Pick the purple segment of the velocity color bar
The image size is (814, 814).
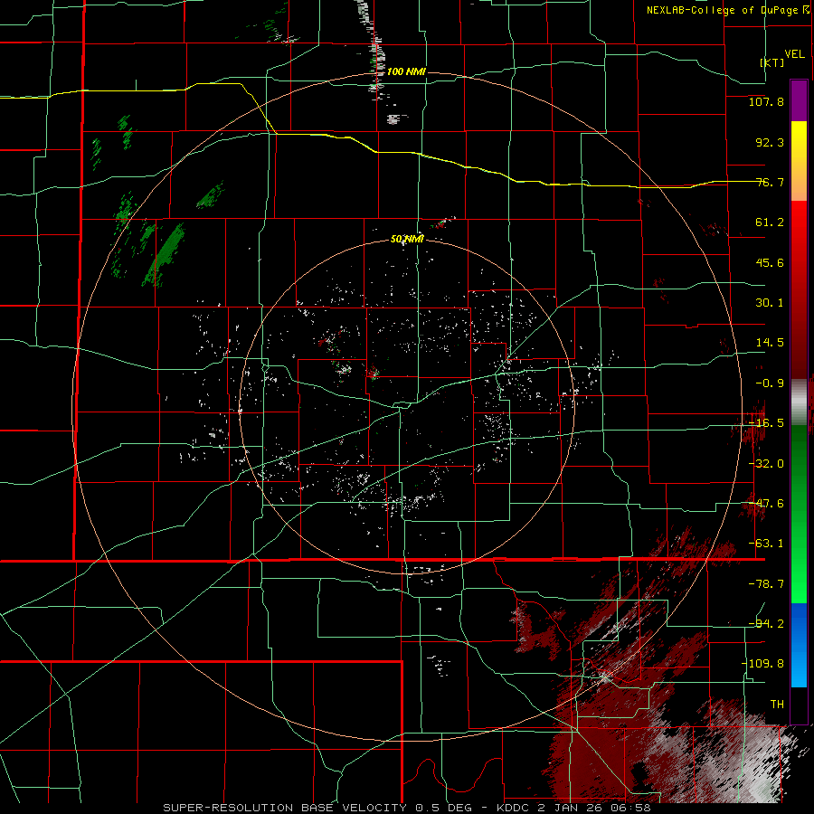pos(799,100)
